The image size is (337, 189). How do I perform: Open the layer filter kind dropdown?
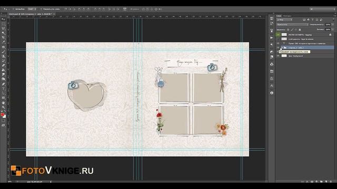click(284, 20)
